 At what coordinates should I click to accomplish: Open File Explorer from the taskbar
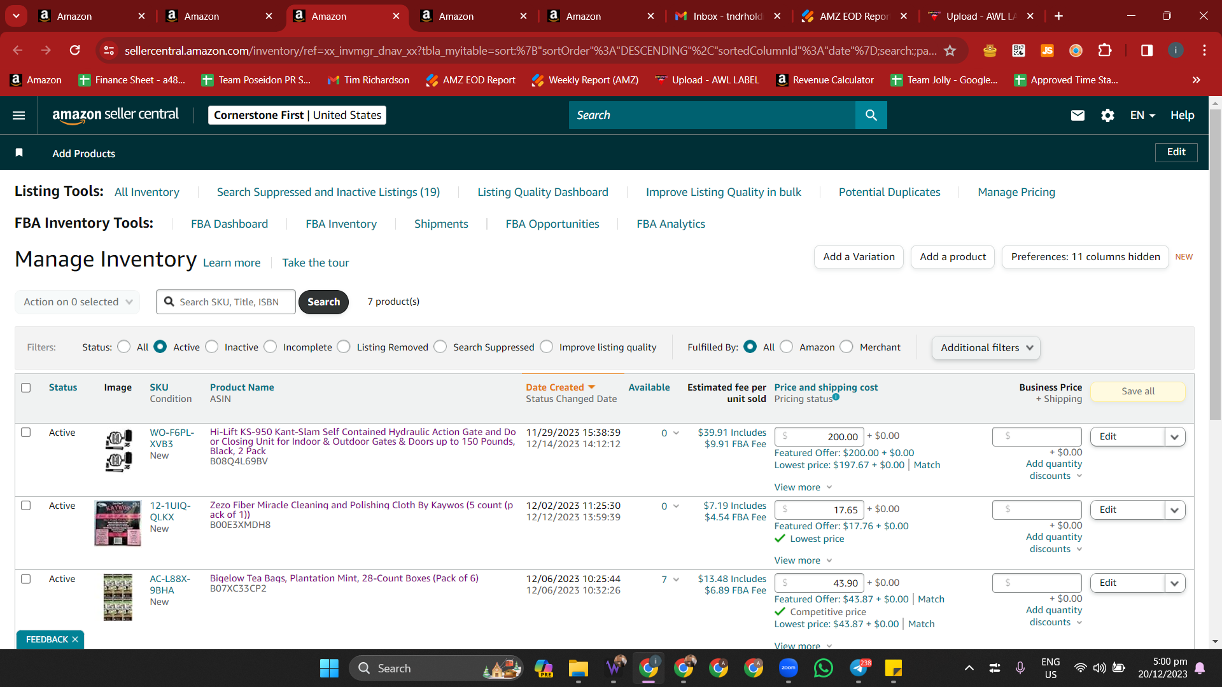pos(578,668)
